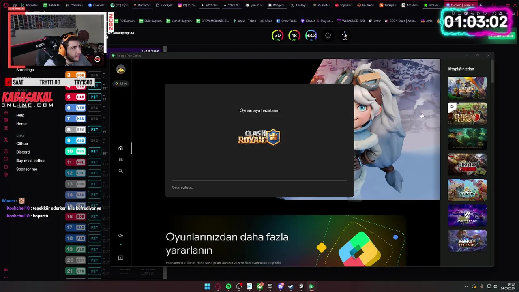
Task: Open the Crew Trello bookmark
Action: [287, 21]
